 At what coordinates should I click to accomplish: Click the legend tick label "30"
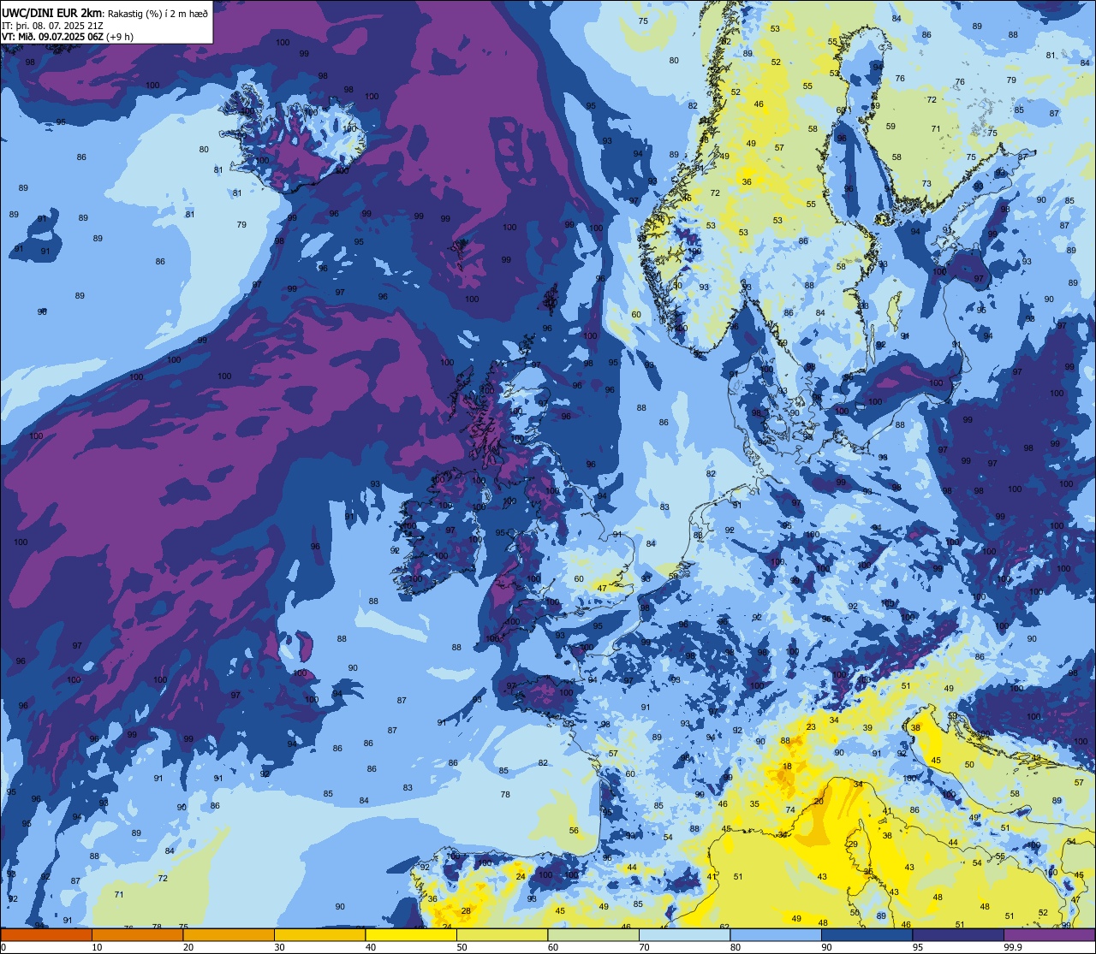[279, 947]
